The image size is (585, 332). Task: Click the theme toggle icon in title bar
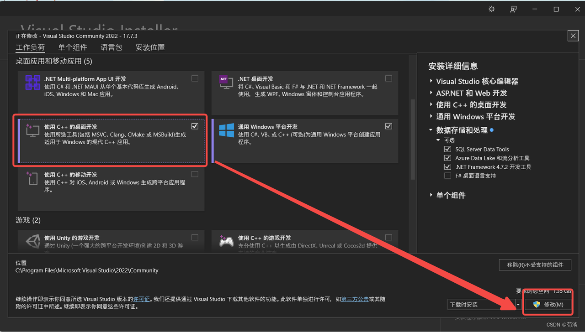(492, 9)
